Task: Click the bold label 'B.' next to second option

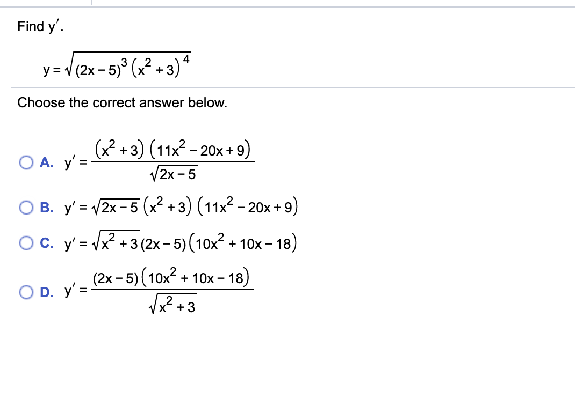Action: (x=46, y=207)
